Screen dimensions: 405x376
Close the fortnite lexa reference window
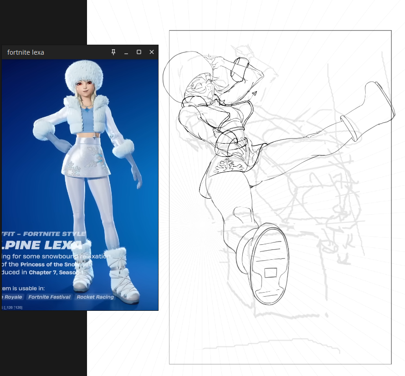[x=152, y=52]
